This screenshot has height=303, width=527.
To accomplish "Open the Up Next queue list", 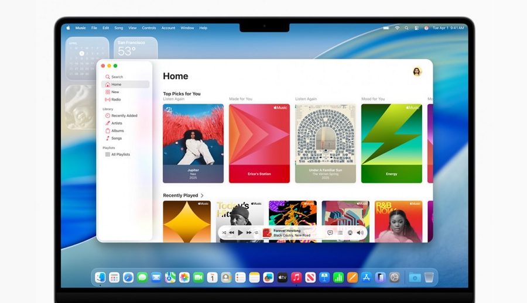I will pos(340,233).
